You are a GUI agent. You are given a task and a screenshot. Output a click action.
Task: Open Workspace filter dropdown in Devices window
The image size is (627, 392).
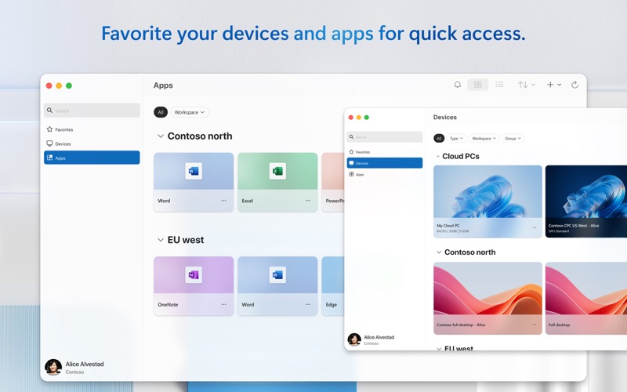coord(484,139)
